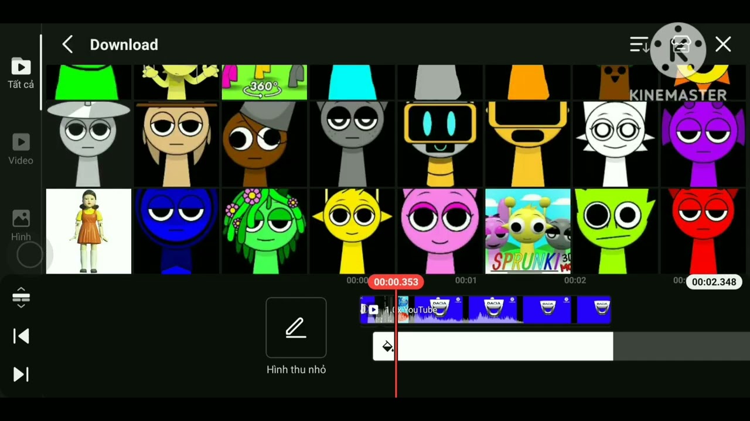750x421 pixels.
Task: Pick the brown character with bucket hat
Action: point(264,144)
